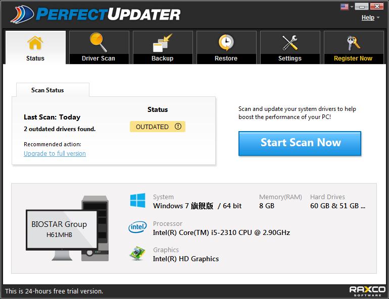Click the Start Scan Now button

pos(300,143)
